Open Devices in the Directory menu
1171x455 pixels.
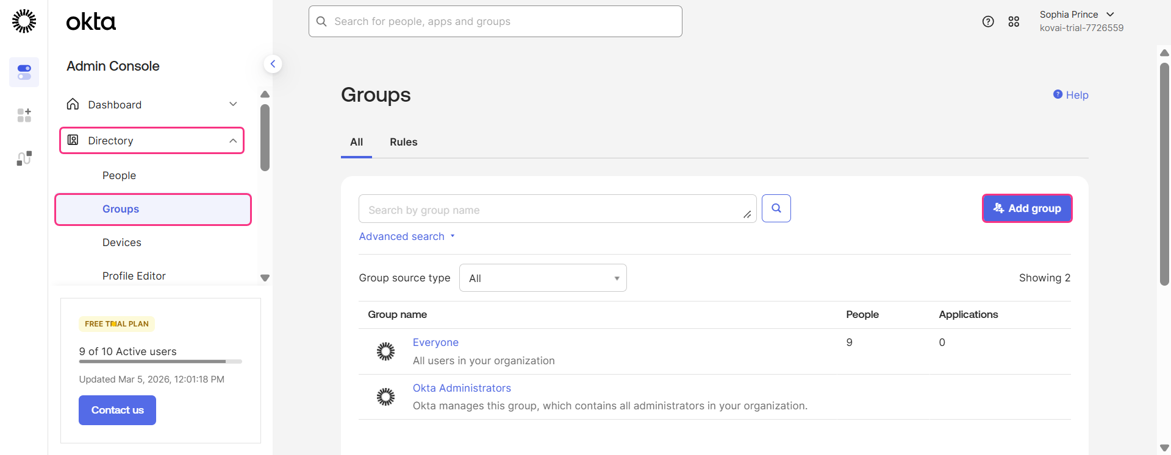pyautogui.click(x=122, y=242)
